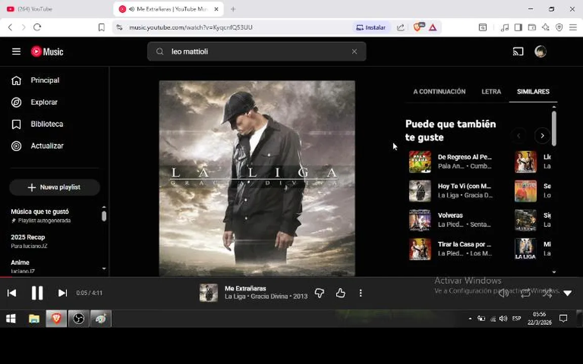Play Hoy Te Vi (con M... track
This screenshot has width=583, height=364.
(465, 186)
